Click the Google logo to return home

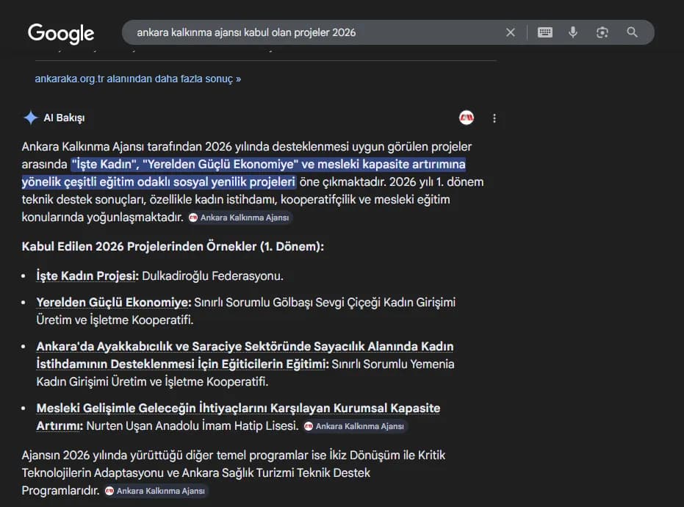tap(61, 33)
